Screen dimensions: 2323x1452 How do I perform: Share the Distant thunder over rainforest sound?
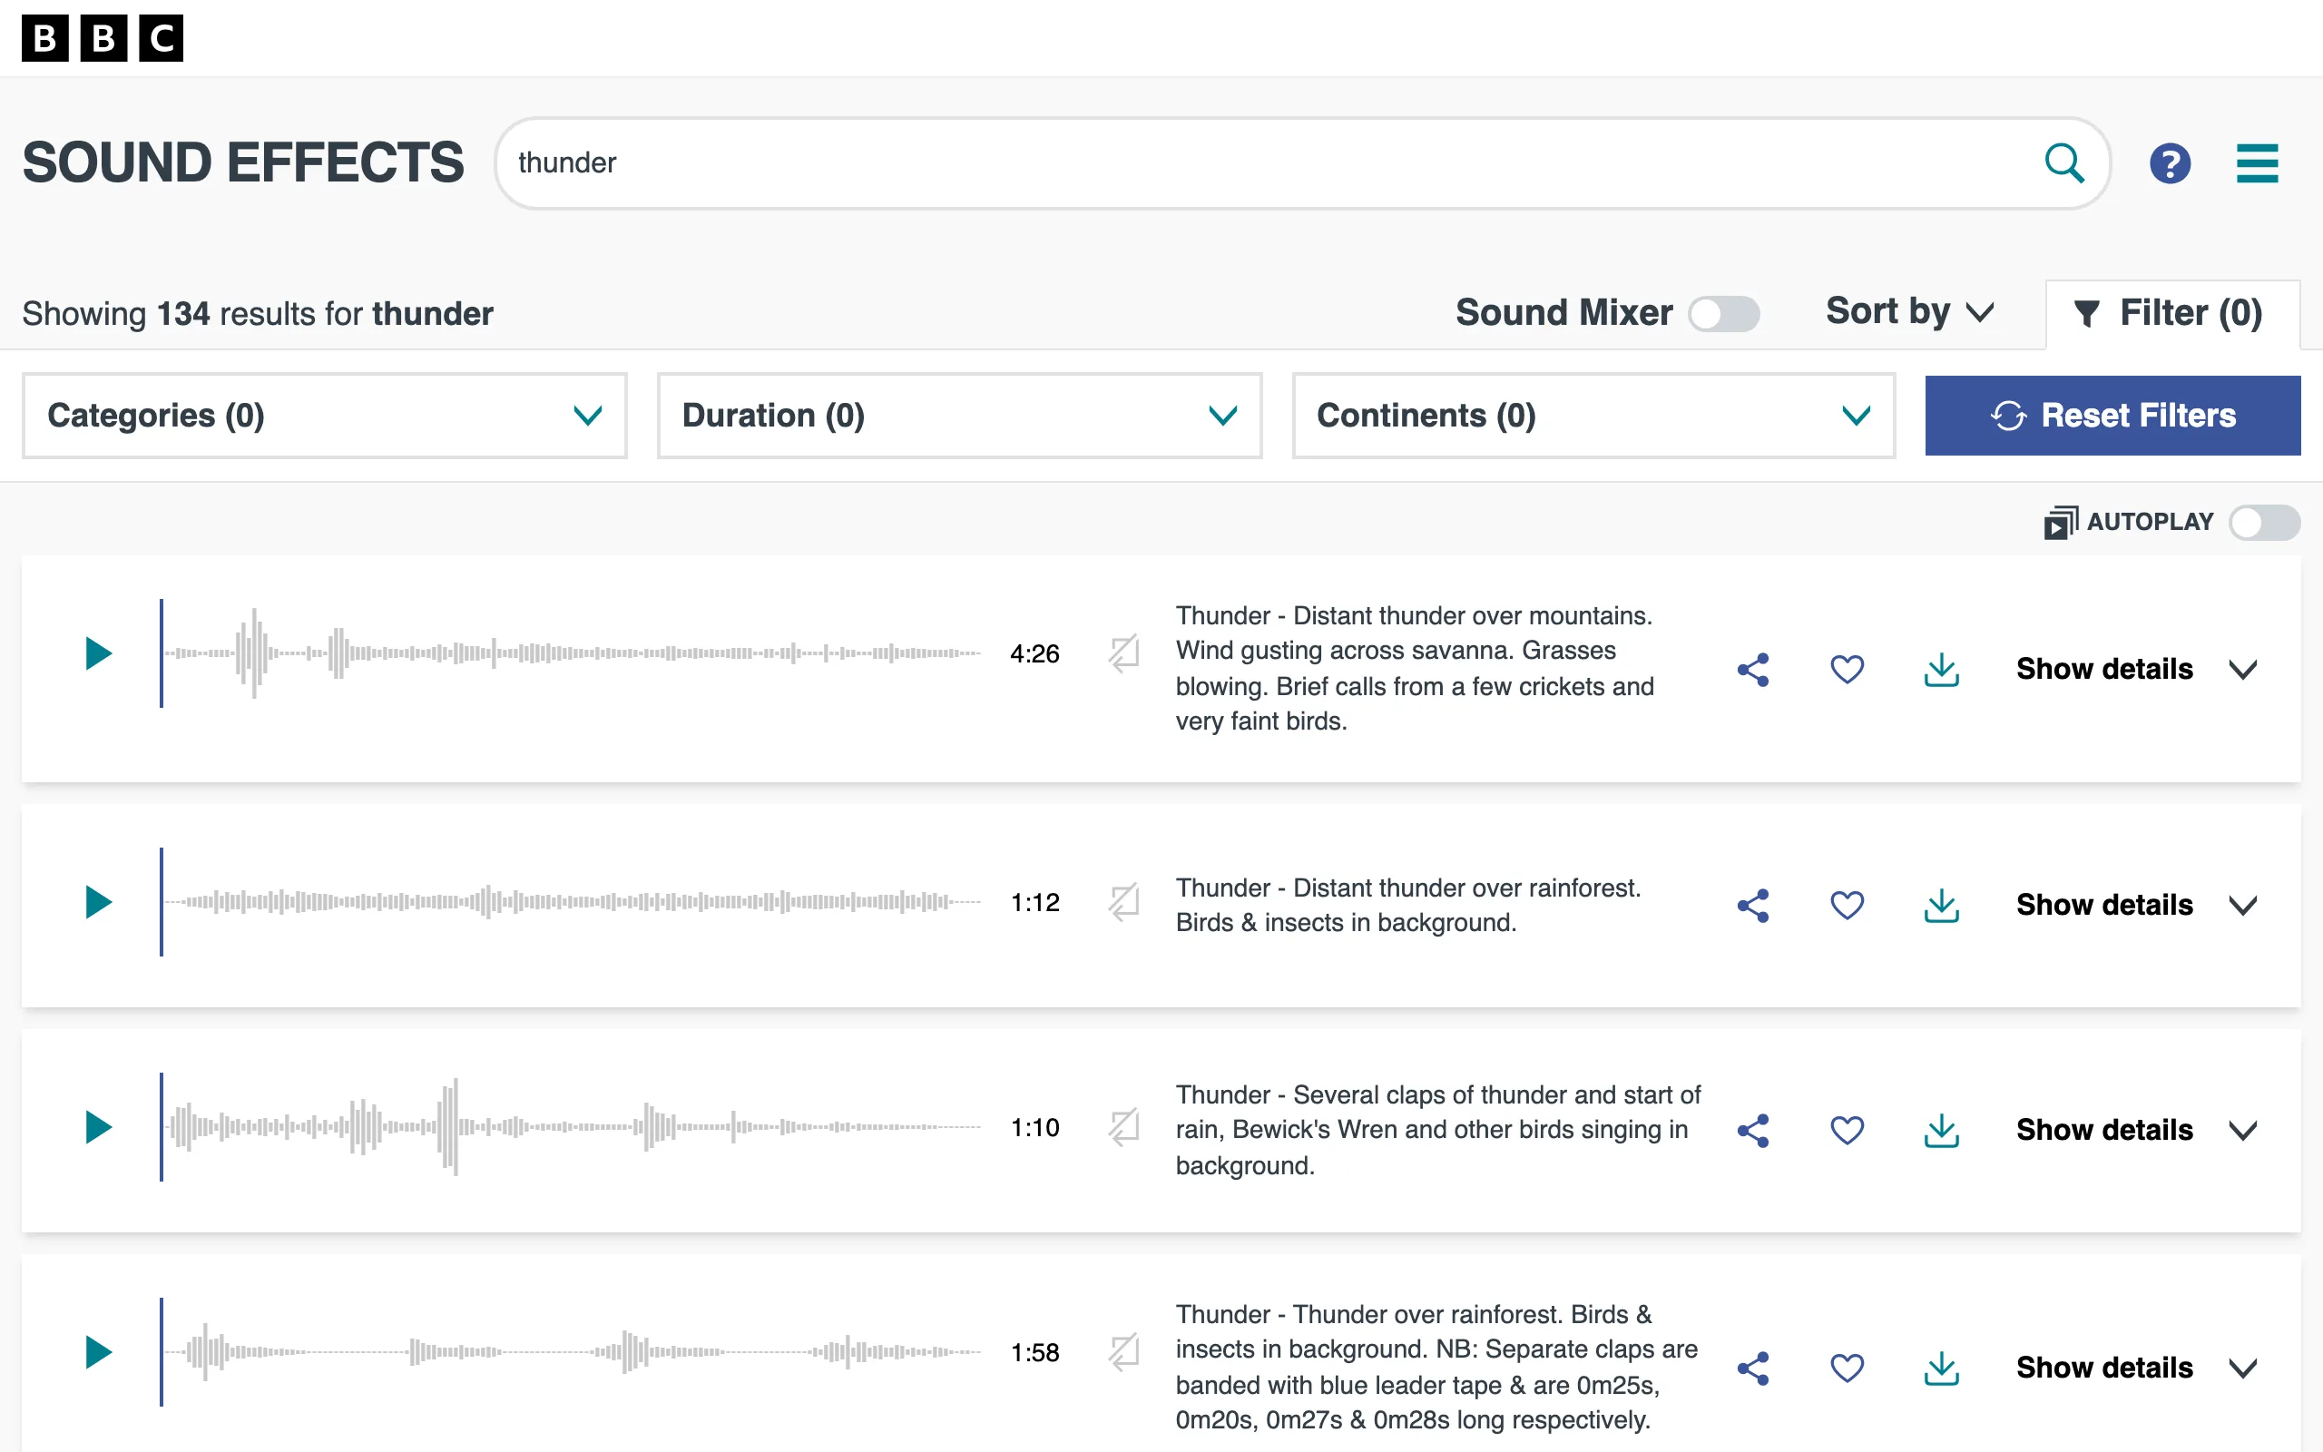point(1753,906)
